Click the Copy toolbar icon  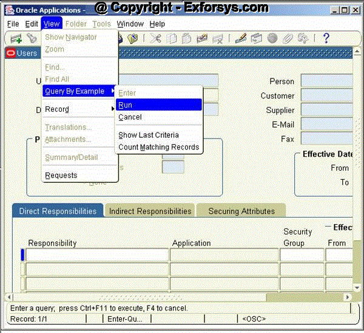[x=171, y=38]
